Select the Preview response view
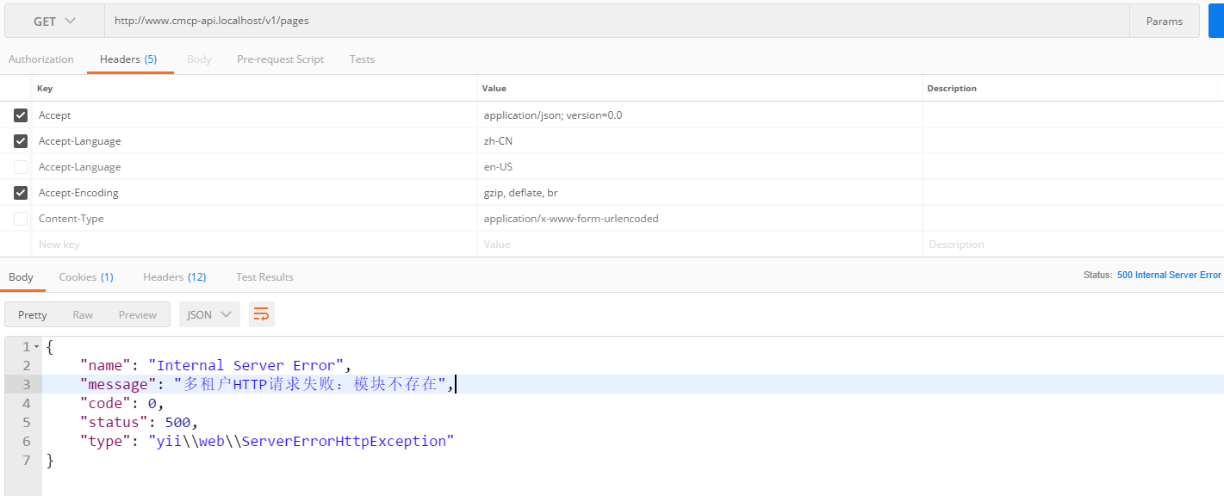This screenshot has height=496, width=1224. [138, 315]
